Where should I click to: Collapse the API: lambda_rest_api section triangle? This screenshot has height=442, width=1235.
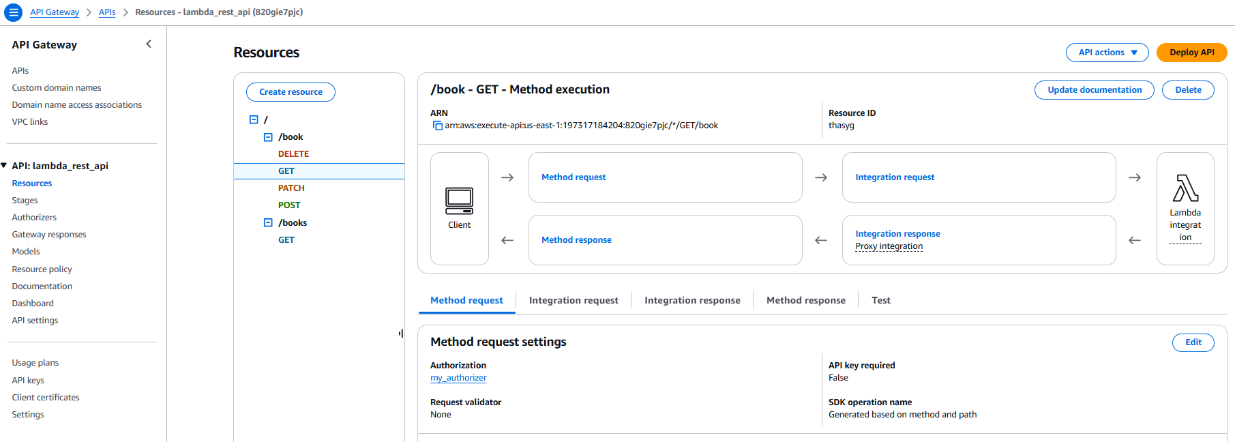4,166
